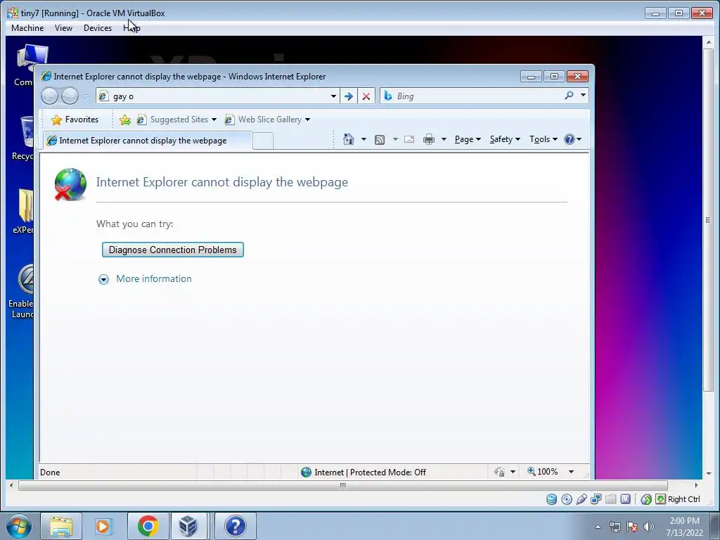
Task: Open the VirtualBox View menu
Action: (63, 28)
